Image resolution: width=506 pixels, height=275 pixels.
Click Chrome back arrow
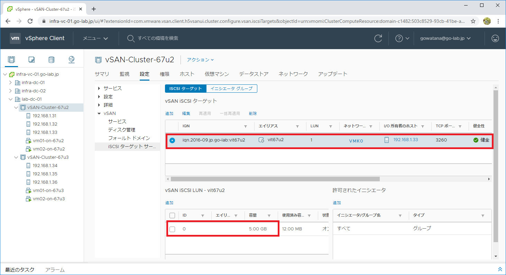(x=8, y=21)
